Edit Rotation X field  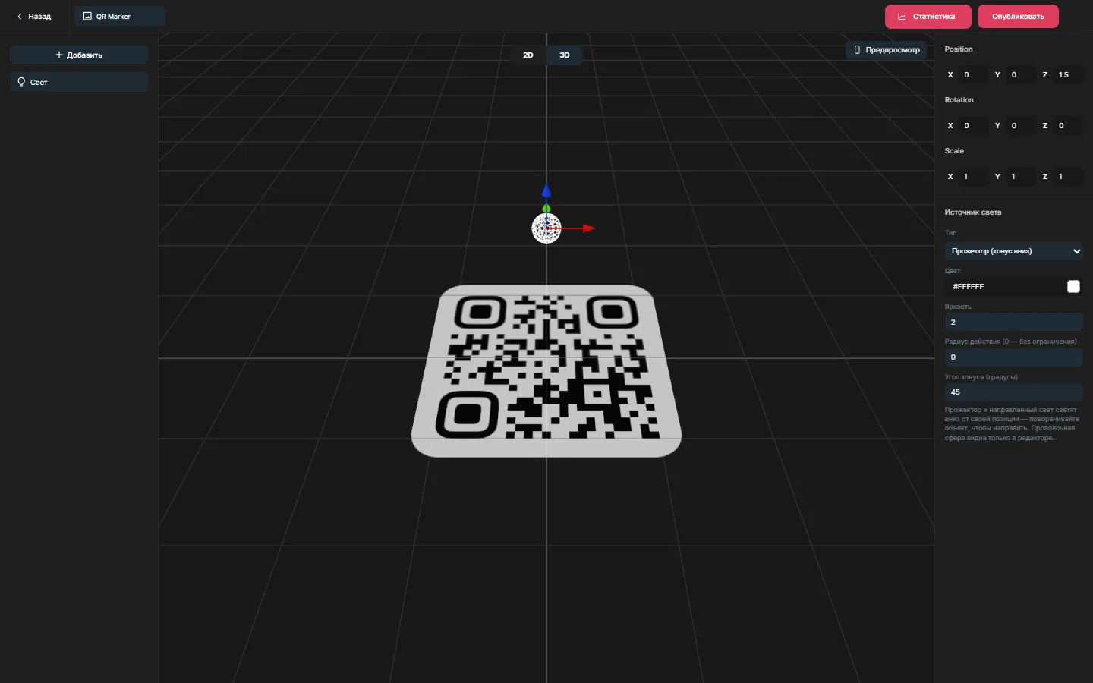click(x=972, y=125)
